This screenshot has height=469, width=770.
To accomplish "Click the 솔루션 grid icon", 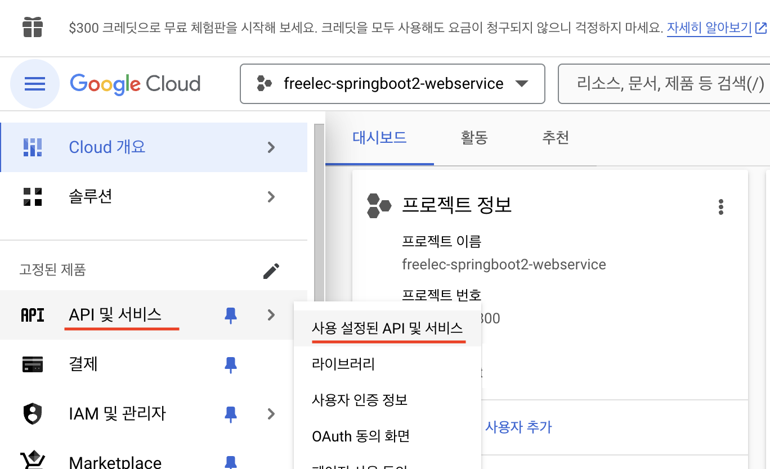I will pyautogui.click(x=33, y=197).
